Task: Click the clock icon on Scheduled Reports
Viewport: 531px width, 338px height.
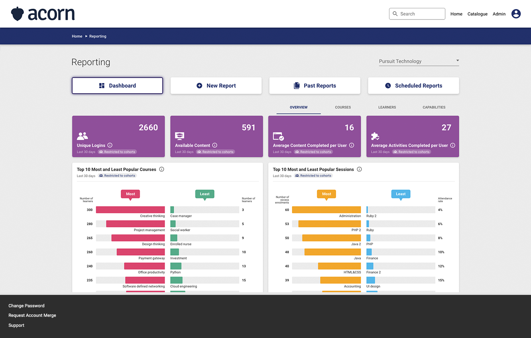Action: [x=388, y=86]
